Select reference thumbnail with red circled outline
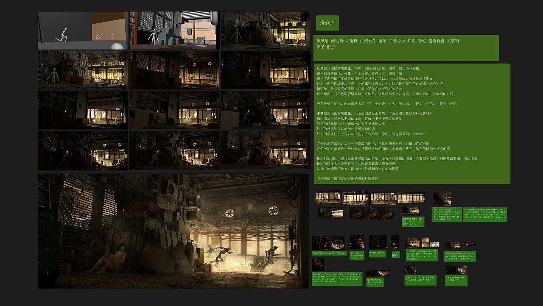543x306 pixels. [328, 243]
